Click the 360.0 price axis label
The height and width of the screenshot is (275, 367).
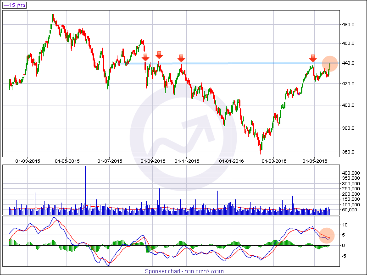349,152
